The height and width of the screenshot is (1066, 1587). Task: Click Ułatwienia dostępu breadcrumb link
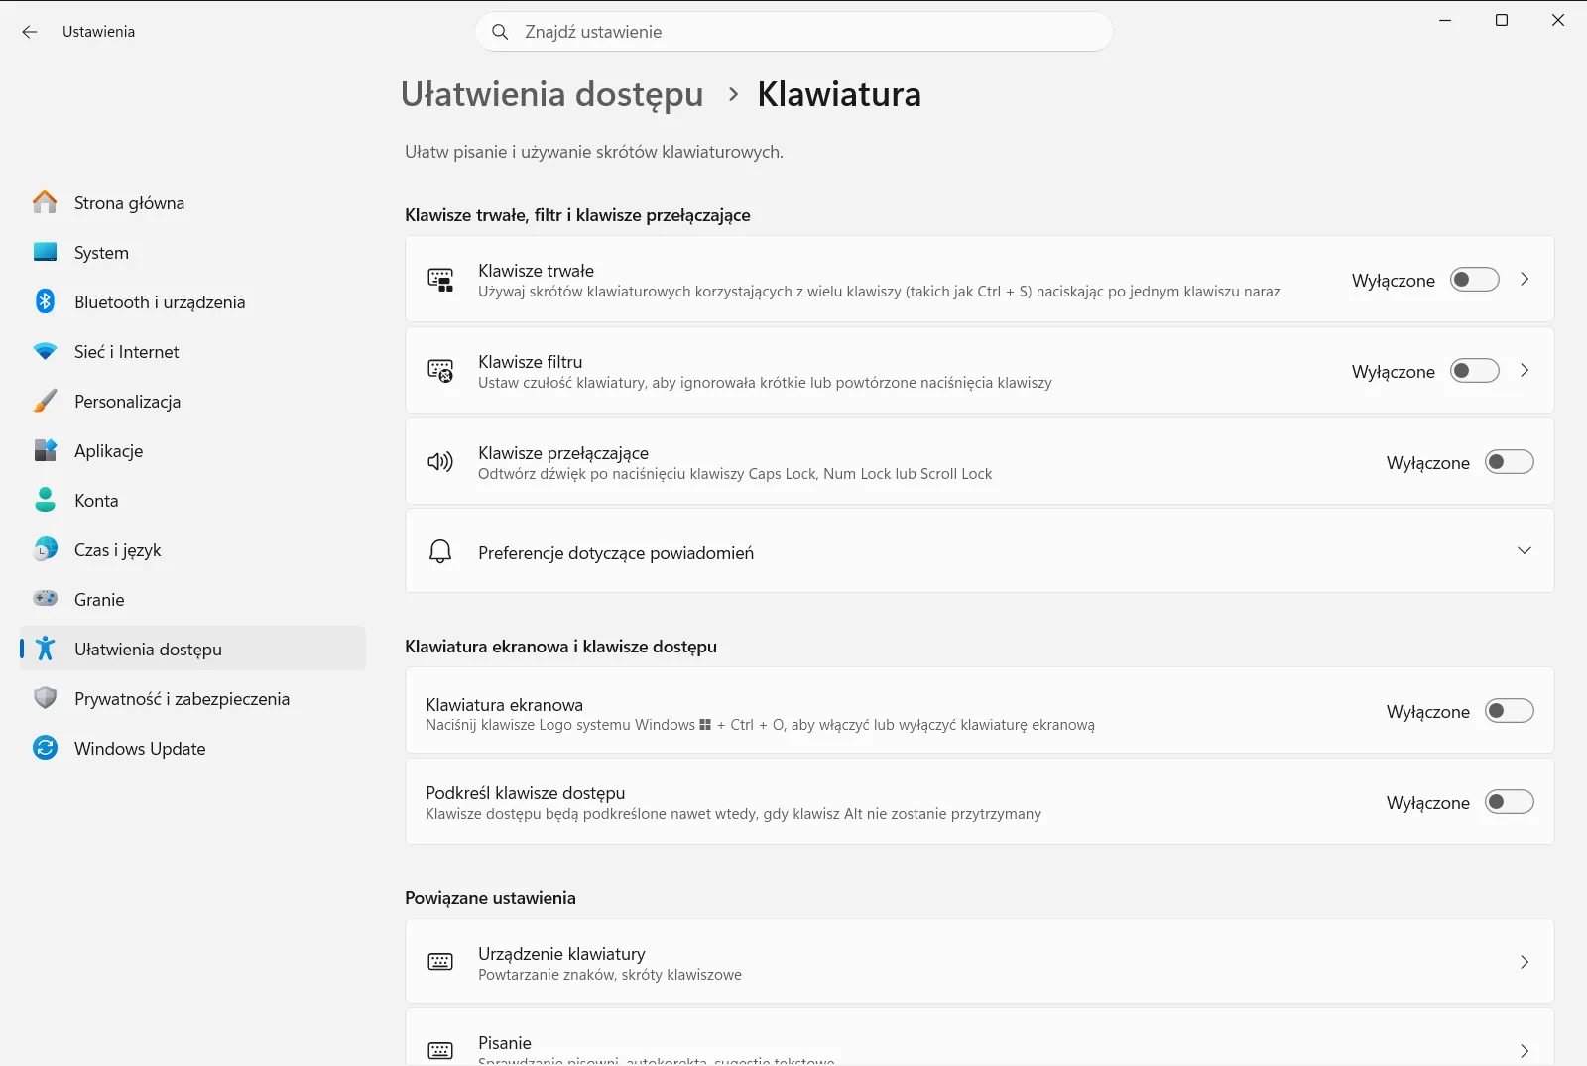[x=551, y=94]
